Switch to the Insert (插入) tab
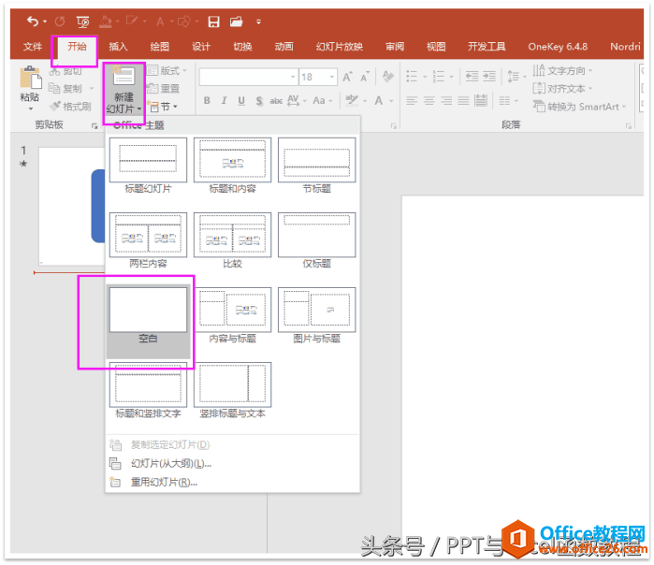Viewport: 654px width, 565px height. (118, 46)
